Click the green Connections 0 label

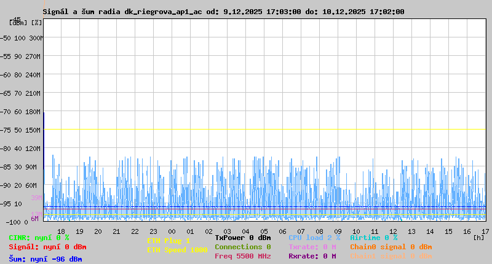coord(242,247)
